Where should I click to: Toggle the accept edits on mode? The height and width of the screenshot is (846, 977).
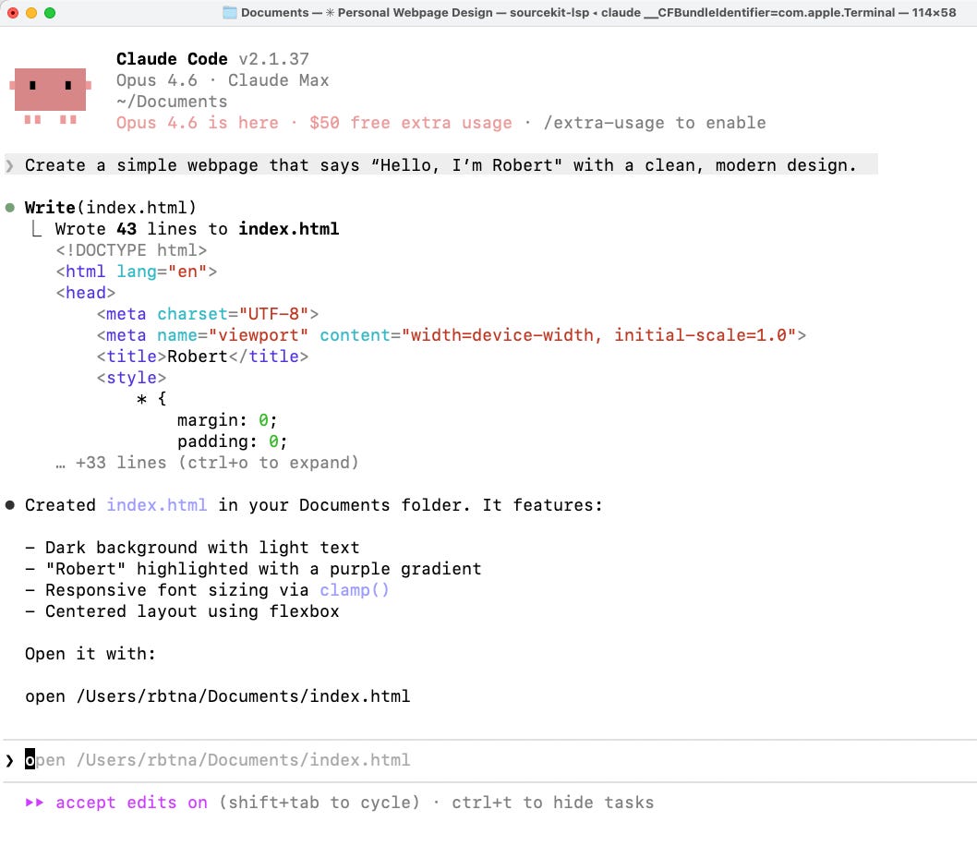(131, 803)
